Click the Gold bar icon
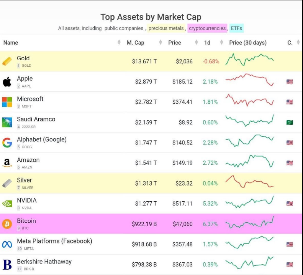This screenshot has width=303, height=275. (7, 61)
